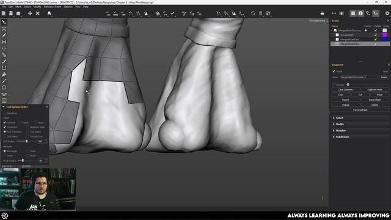Select the grid Patch tool in the left toolbar
Viewport: 391px width, 220px height.
pyautogui.click(x=4, y=100)
